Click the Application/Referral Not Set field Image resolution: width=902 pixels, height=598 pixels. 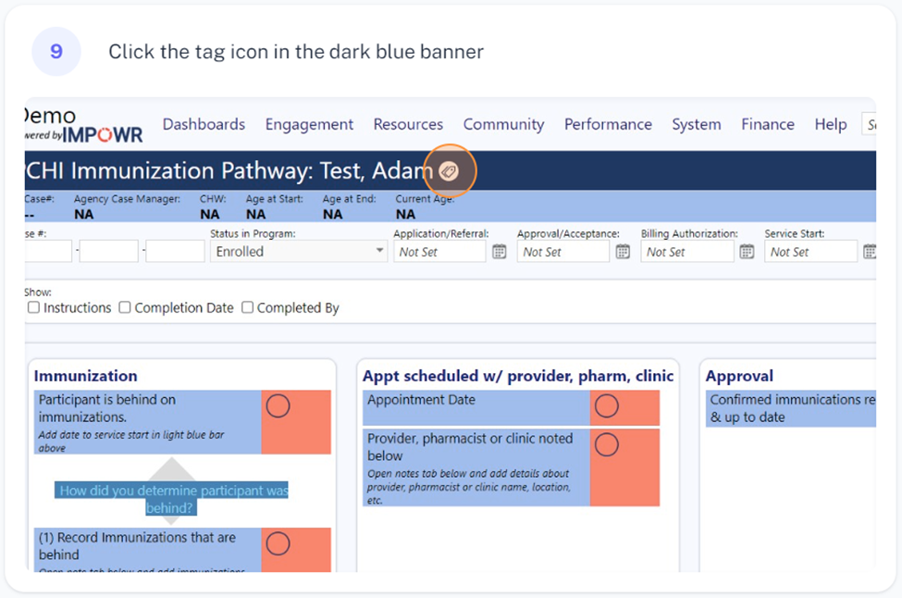440,252
